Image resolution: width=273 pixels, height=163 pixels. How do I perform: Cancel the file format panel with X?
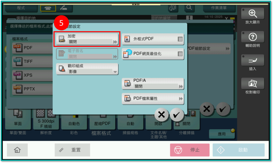click(207, 109)
